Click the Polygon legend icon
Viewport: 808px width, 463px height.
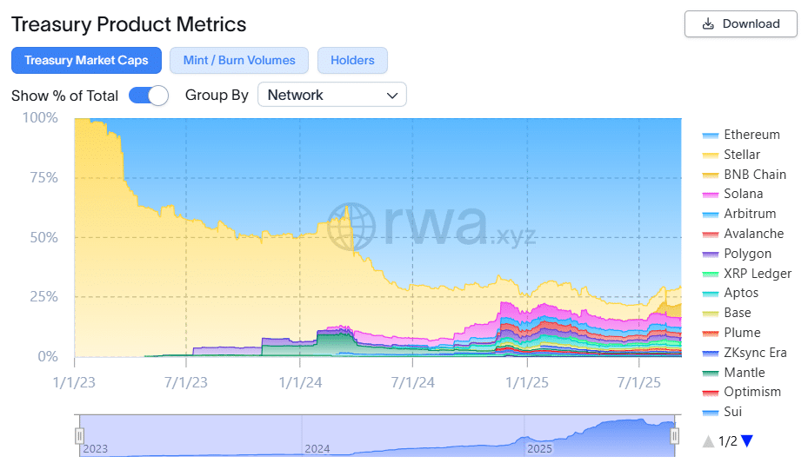[x=710, y=255]
